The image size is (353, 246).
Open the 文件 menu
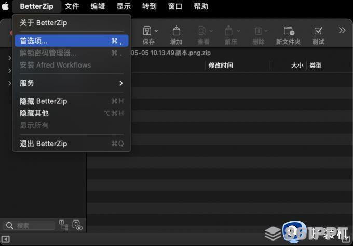[72, 6]
